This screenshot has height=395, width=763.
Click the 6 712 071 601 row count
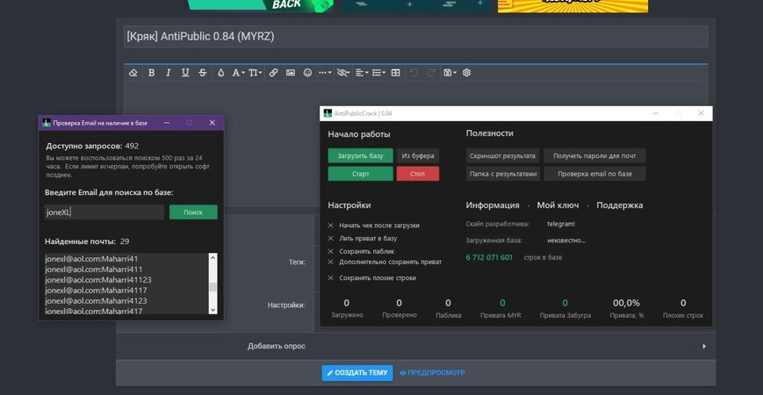pyautogui.click(x=489, y=257)
